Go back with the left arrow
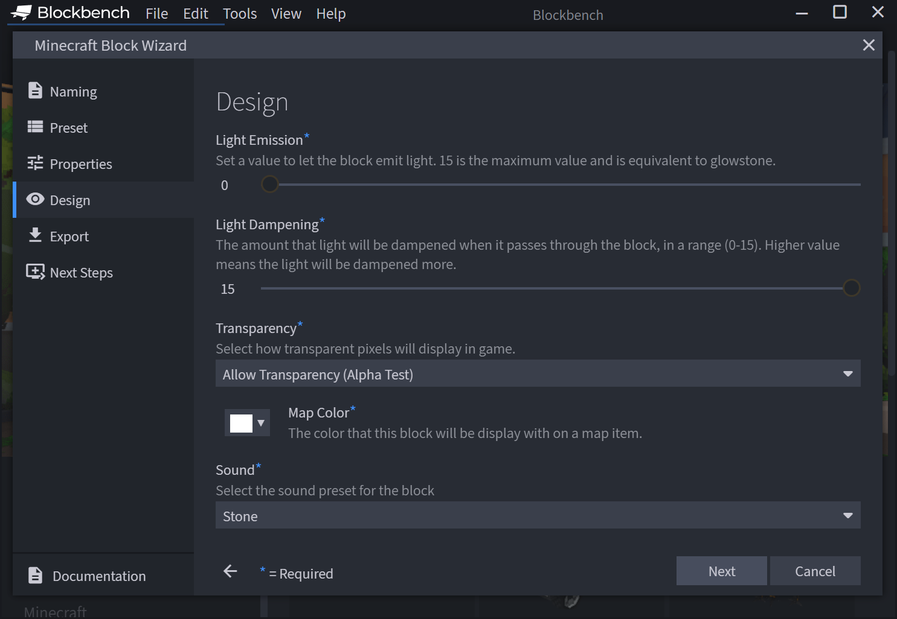The width and height of the screenshot is (897, 619). click(230, 571)
